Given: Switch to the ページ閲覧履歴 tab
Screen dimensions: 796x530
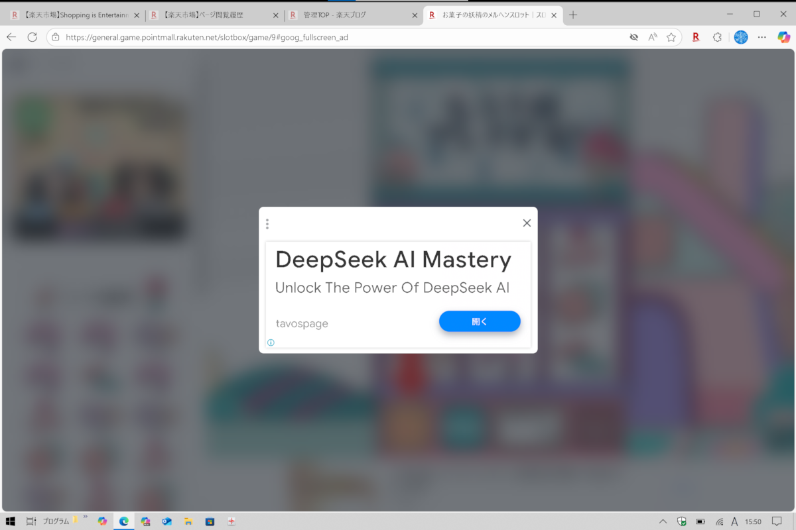Looking at the screenshot, I should click(x=215, y=15).
